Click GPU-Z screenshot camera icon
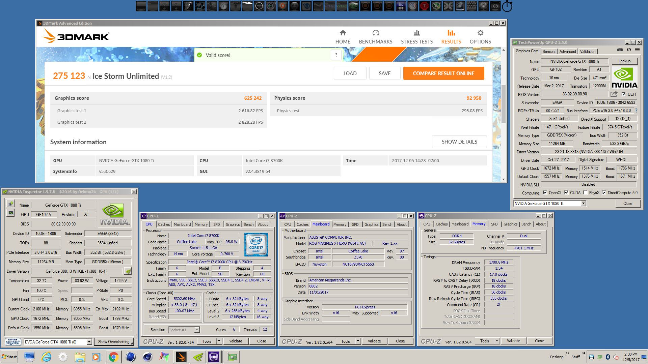 (620, 50)
